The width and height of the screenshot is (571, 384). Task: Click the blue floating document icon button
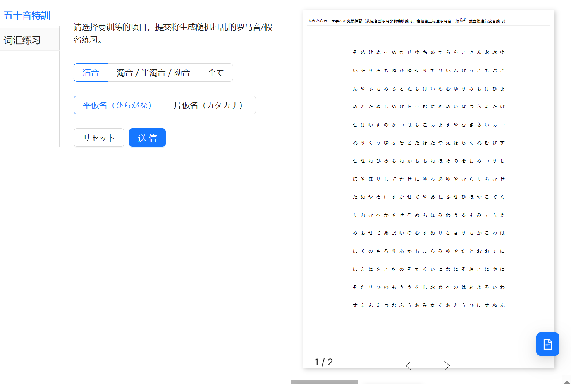tap(547, 344)
